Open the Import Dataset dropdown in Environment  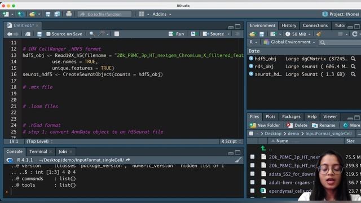275,34
